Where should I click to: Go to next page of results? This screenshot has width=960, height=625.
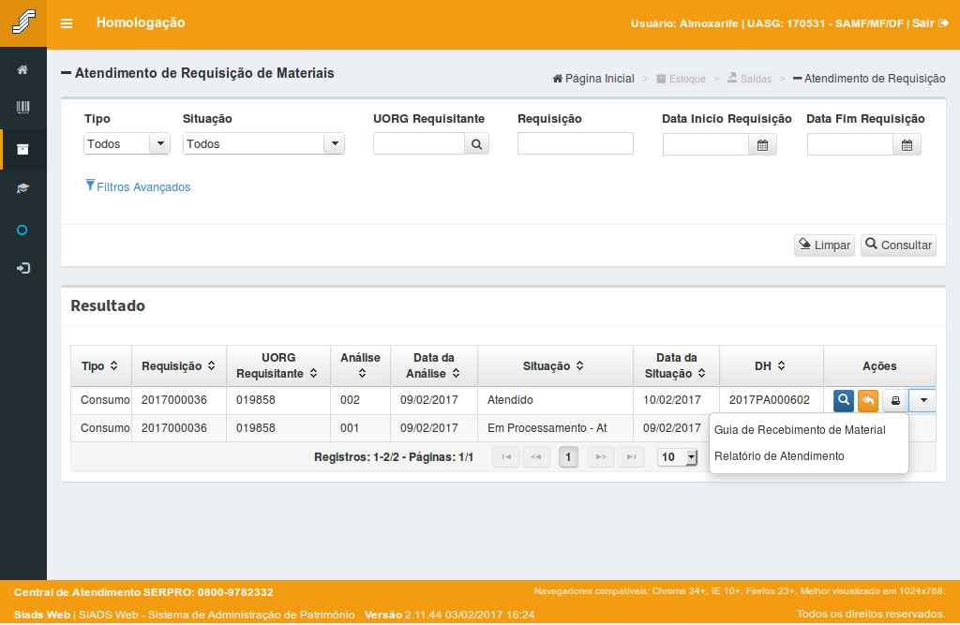coord(601,456)
